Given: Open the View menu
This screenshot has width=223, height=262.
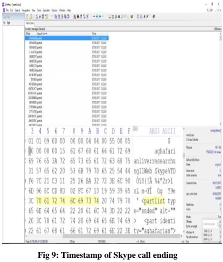Looking at the screenshot, I should (33, 10).
